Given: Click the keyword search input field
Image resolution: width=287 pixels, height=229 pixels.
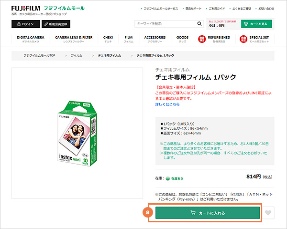Looking at the screenshot, I should pos(165,24).
